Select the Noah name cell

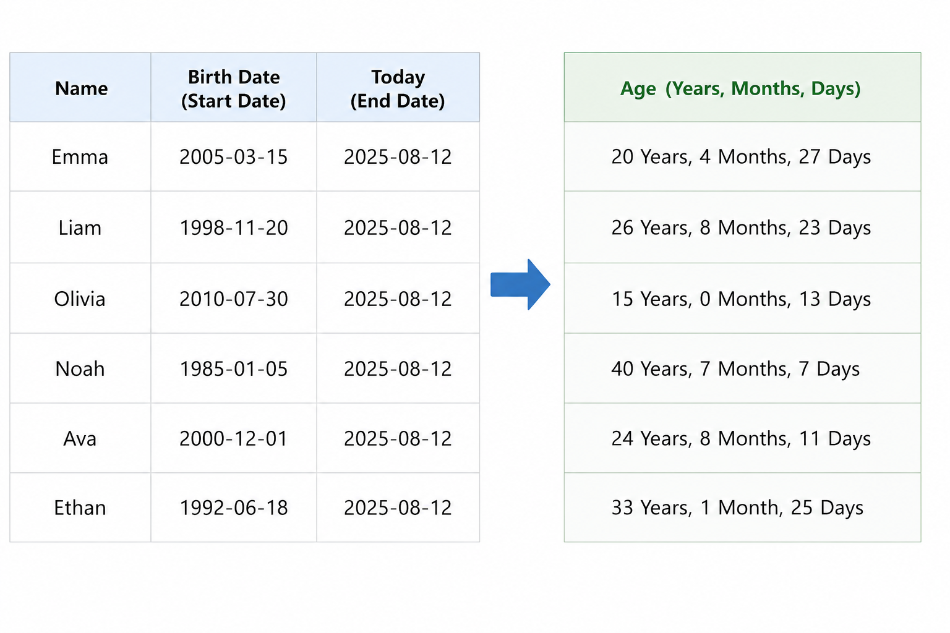pos(80,368)
